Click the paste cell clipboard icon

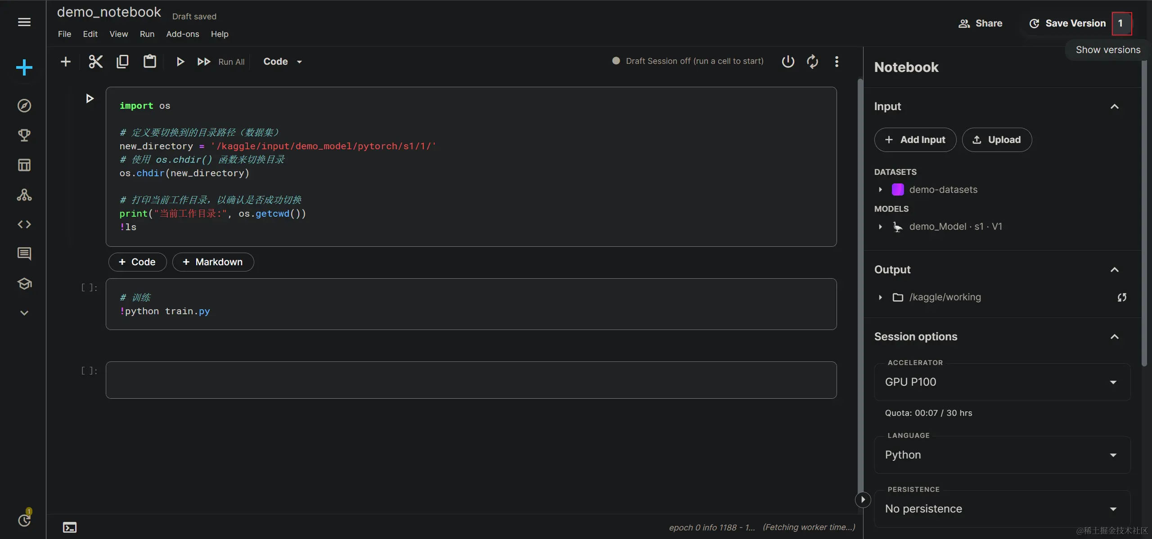click(x=149, y=62)
